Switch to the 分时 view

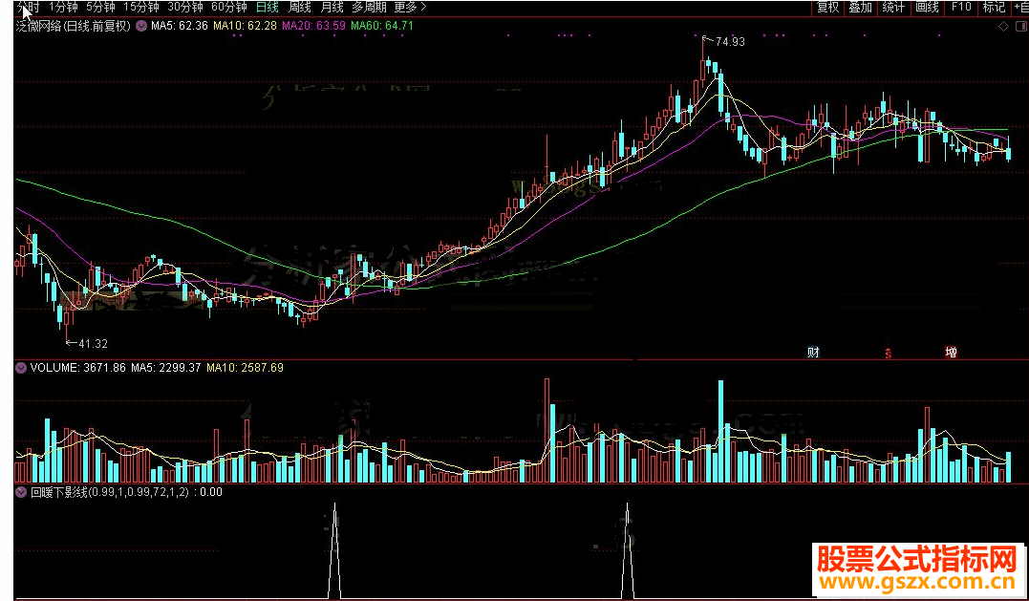point(28,8)
